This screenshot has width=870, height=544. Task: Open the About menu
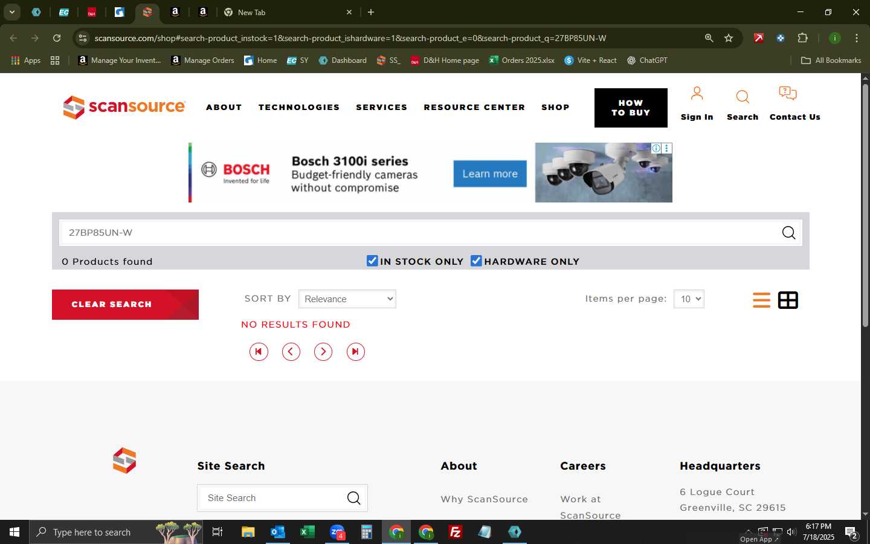tap(224, 108)
